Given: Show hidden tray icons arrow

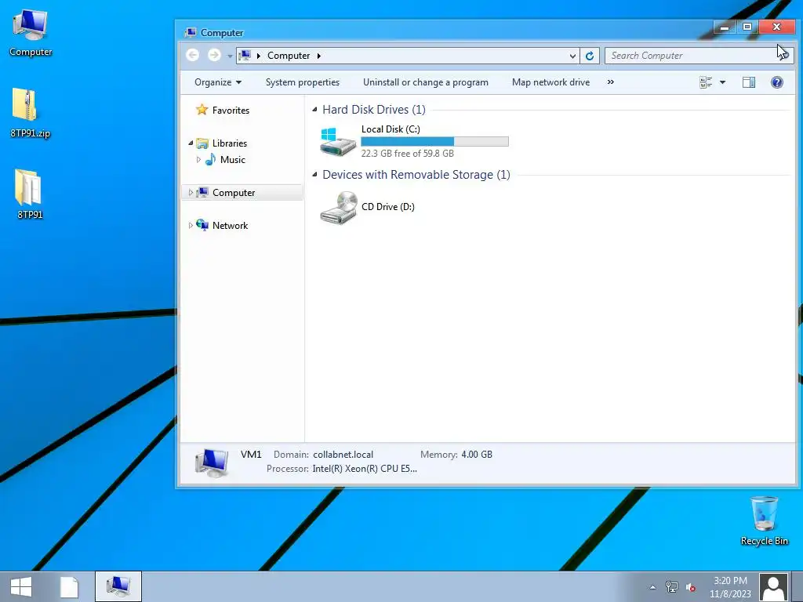Looking at the screenshot, I should coord(653,587).
